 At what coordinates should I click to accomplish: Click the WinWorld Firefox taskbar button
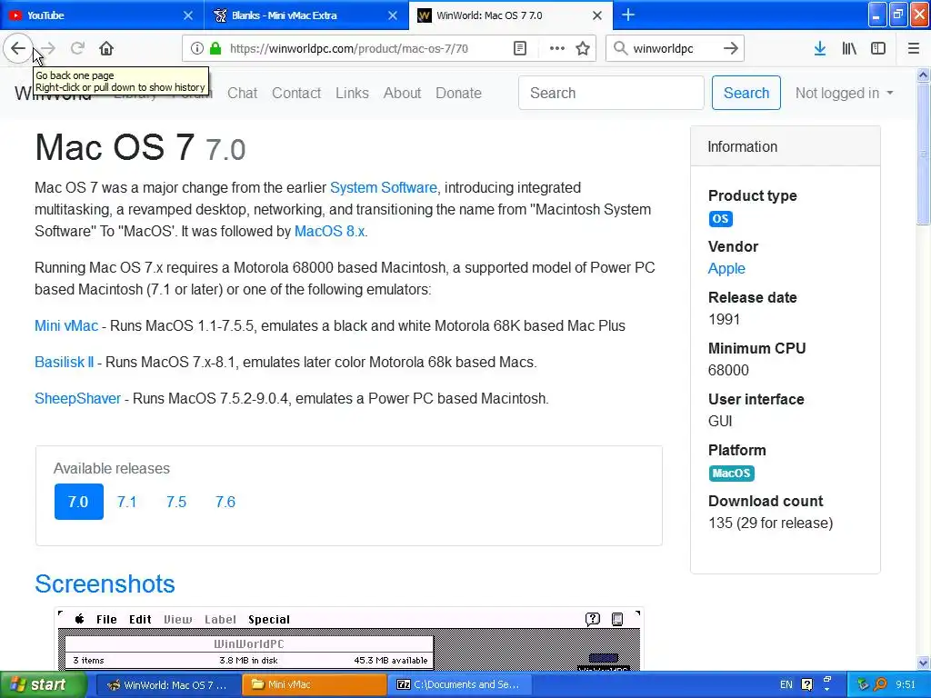point(168,684)
